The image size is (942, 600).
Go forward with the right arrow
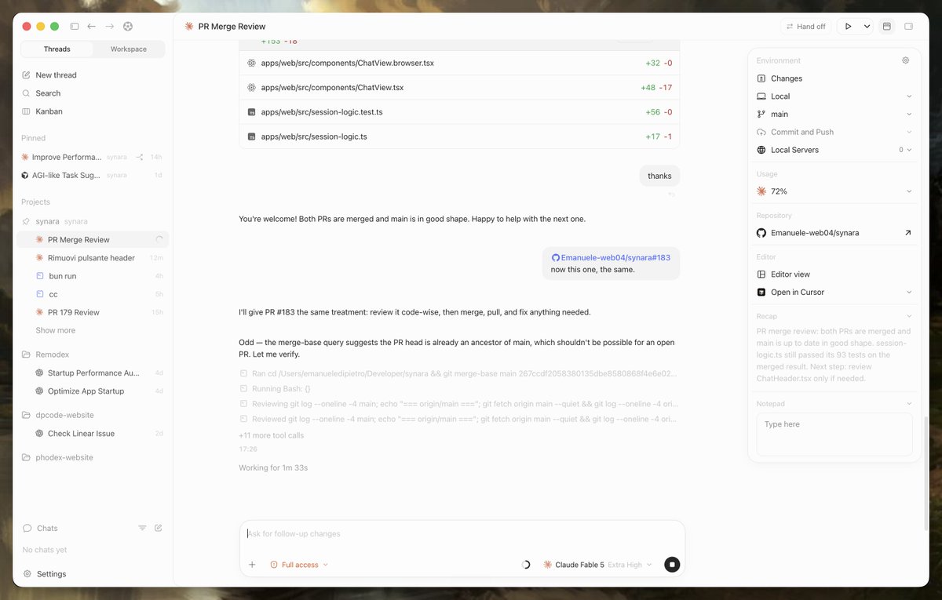tap(109, 26)
